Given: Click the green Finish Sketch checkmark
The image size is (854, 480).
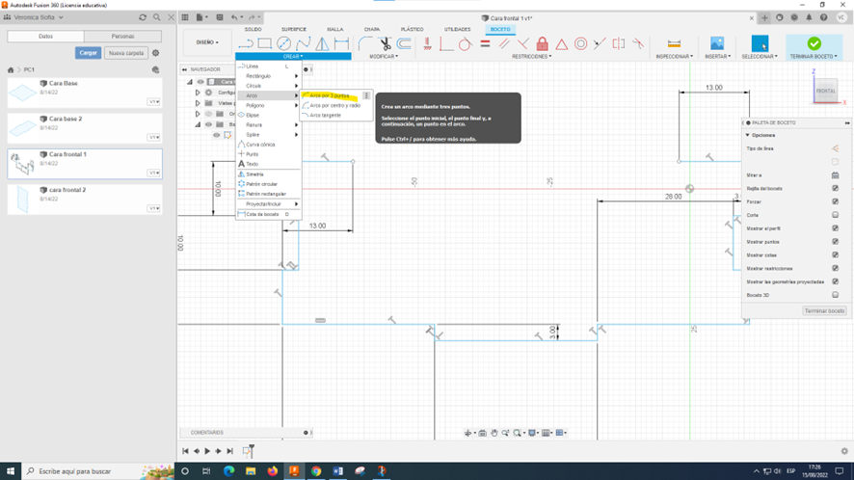Looking at the screenshot, I should pyautogui.click(x=814, y=43).
